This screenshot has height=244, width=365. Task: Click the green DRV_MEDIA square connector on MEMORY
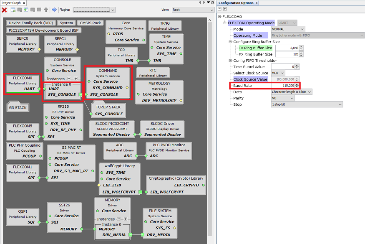131,235
